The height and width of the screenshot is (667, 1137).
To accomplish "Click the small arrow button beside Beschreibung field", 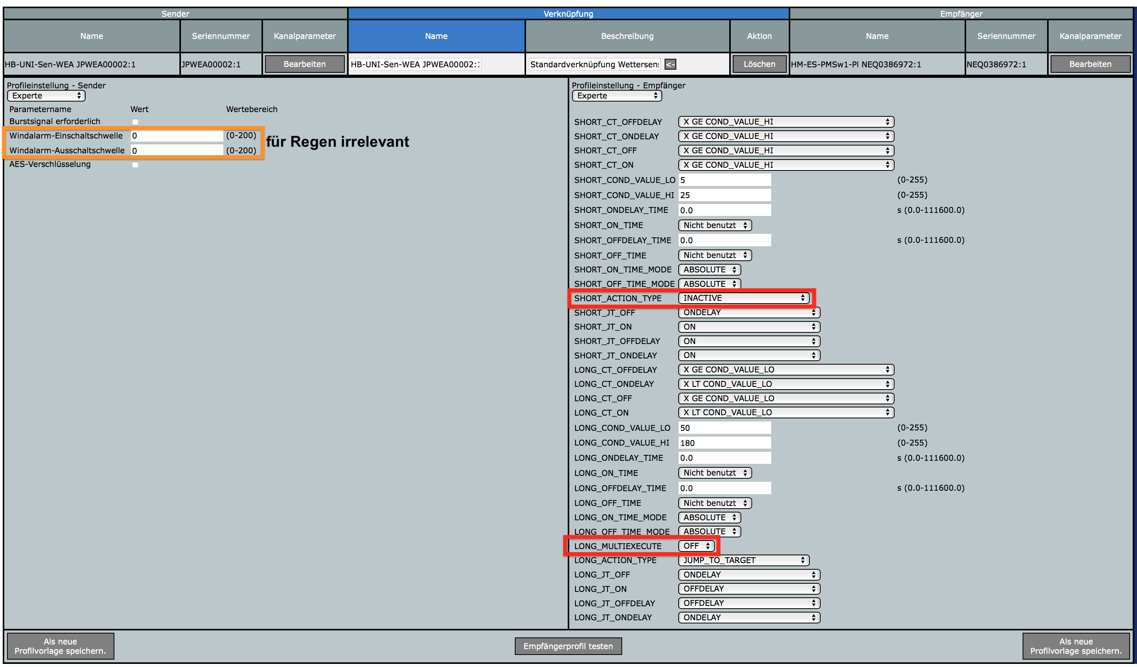I will (x=670, y=65).
